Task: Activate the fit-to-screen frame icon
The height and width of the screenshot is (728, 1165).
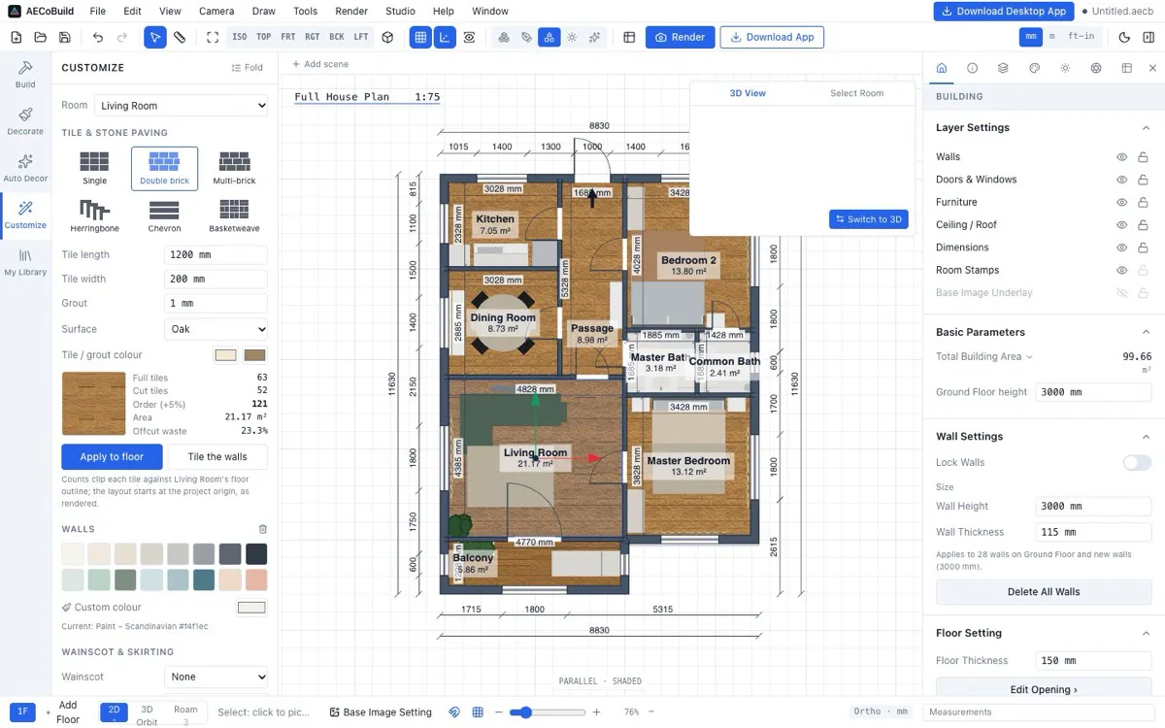Action: 213,37
